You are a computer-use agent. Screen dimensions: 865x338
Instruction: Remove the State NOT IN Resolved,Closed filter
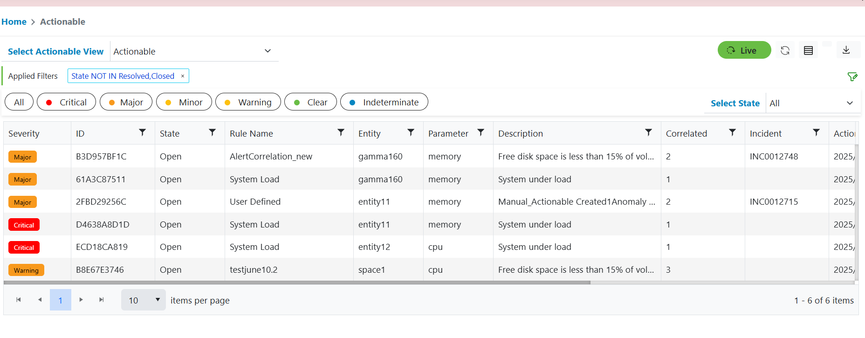coord(183,76)
